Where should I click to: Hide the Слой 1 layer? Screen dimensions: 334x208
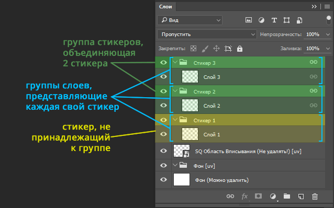tap(163, 134)
